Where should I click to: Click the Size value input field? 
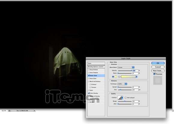(136, 90)
